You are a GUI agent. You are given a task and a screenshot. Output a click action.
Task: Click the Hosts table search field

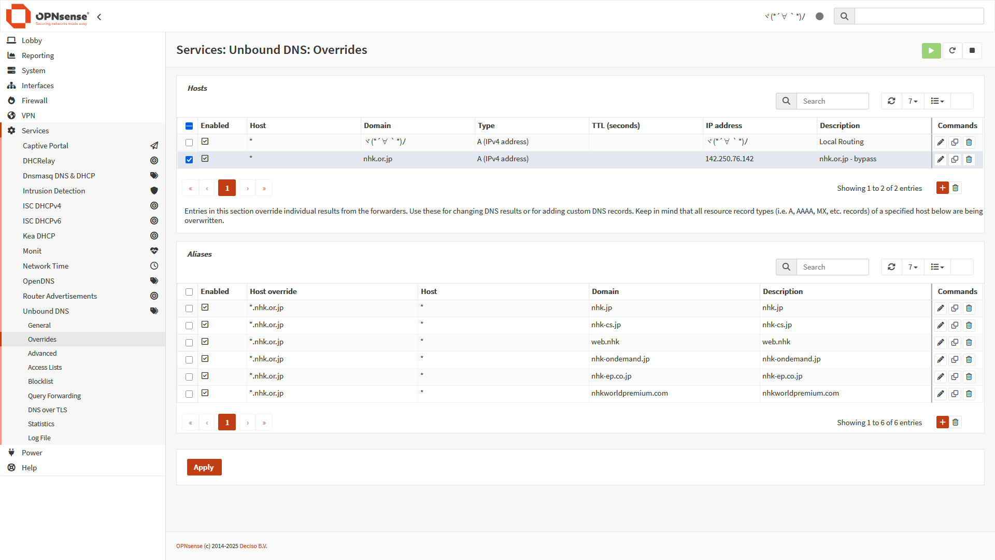point(832,101)
